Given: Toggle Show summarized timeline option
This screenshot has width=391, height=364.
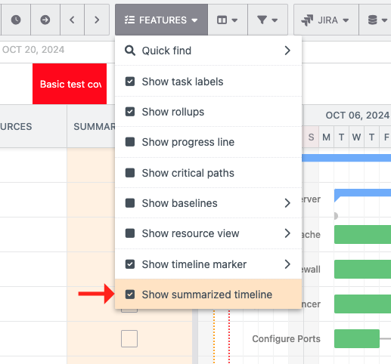Looking at the screenshot, I should [x=208, y=294].
